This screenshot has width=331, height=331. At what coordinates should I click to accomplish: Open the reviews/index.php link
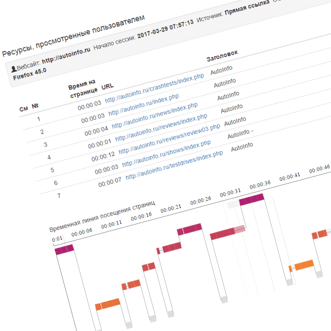click(161, 127)
